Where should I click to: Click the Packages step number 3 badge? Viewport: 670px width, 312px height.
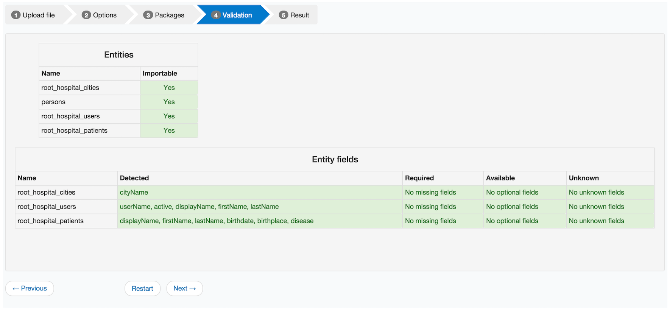point(148,15)
